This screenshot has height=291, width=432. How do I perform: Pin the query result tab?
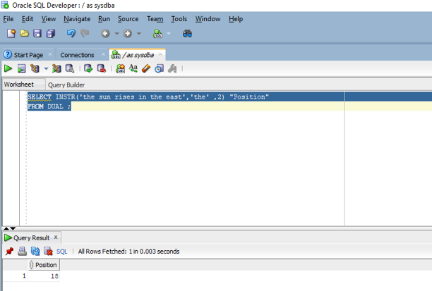(10, 251)
